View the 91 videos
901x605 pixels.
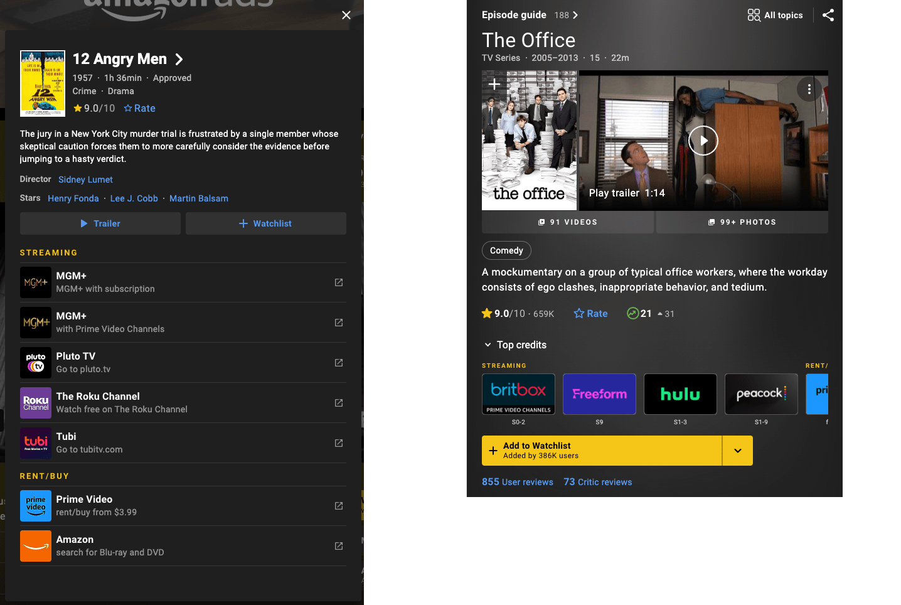point(568,222)
